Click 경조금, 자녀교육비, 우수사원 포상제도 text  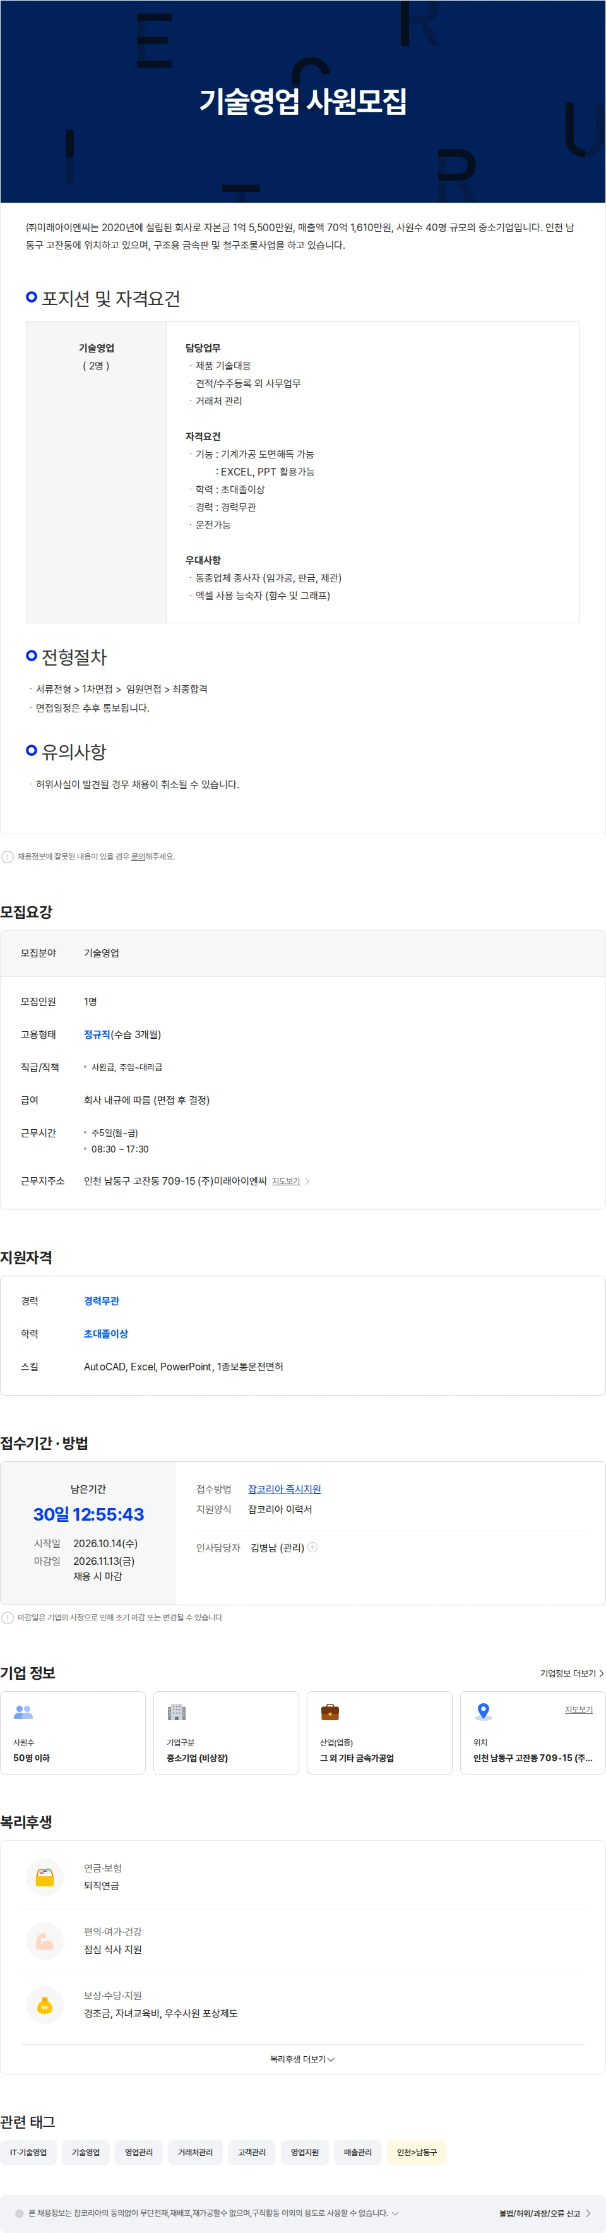160,2014
